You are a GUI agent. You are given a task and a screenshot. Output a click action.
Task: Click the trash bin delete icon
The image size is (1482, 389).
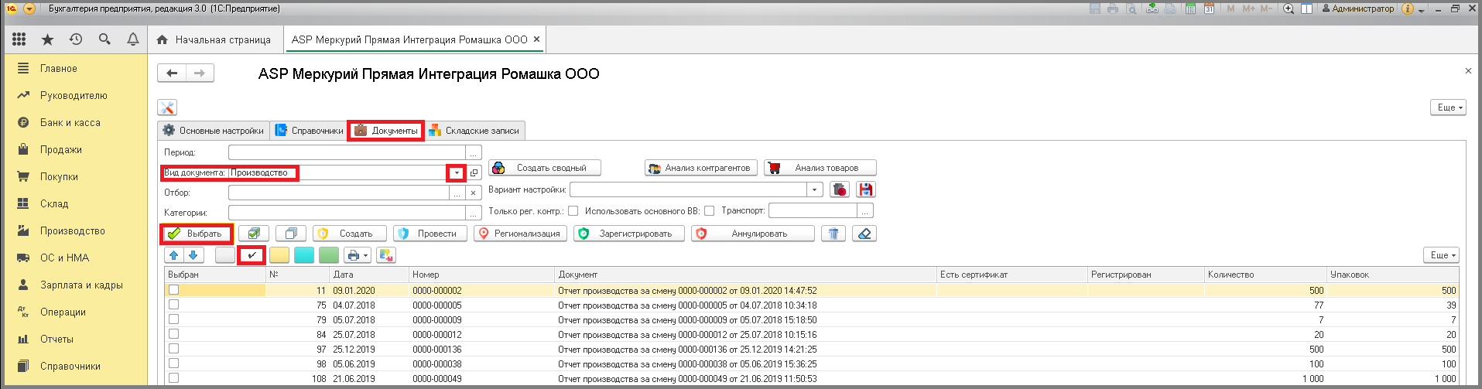click(833, 234)
